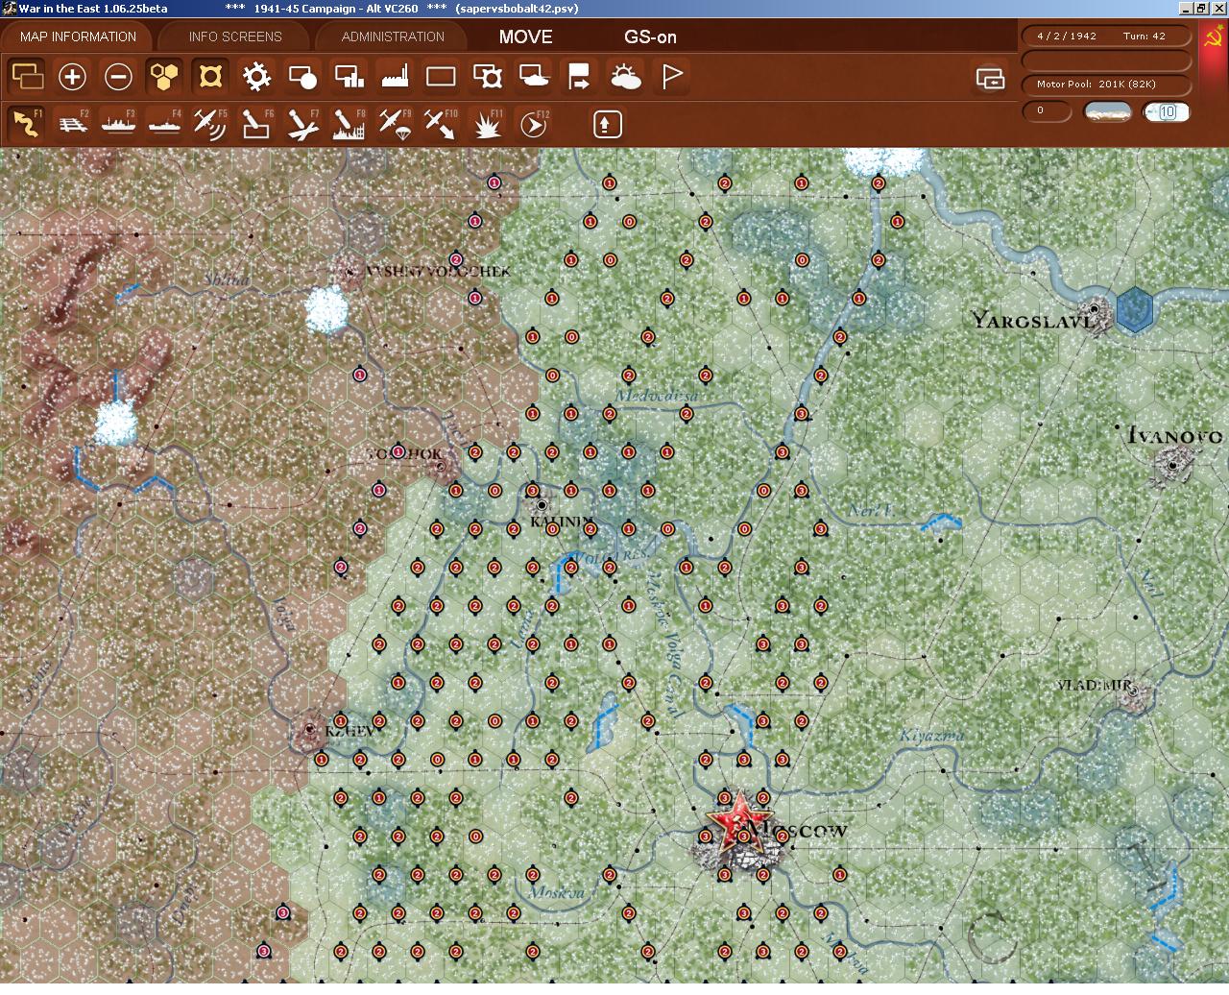The image size is (1229, 995).
Task: Click the snow level 10 indicator
Action: click(x=1167, y=111)
